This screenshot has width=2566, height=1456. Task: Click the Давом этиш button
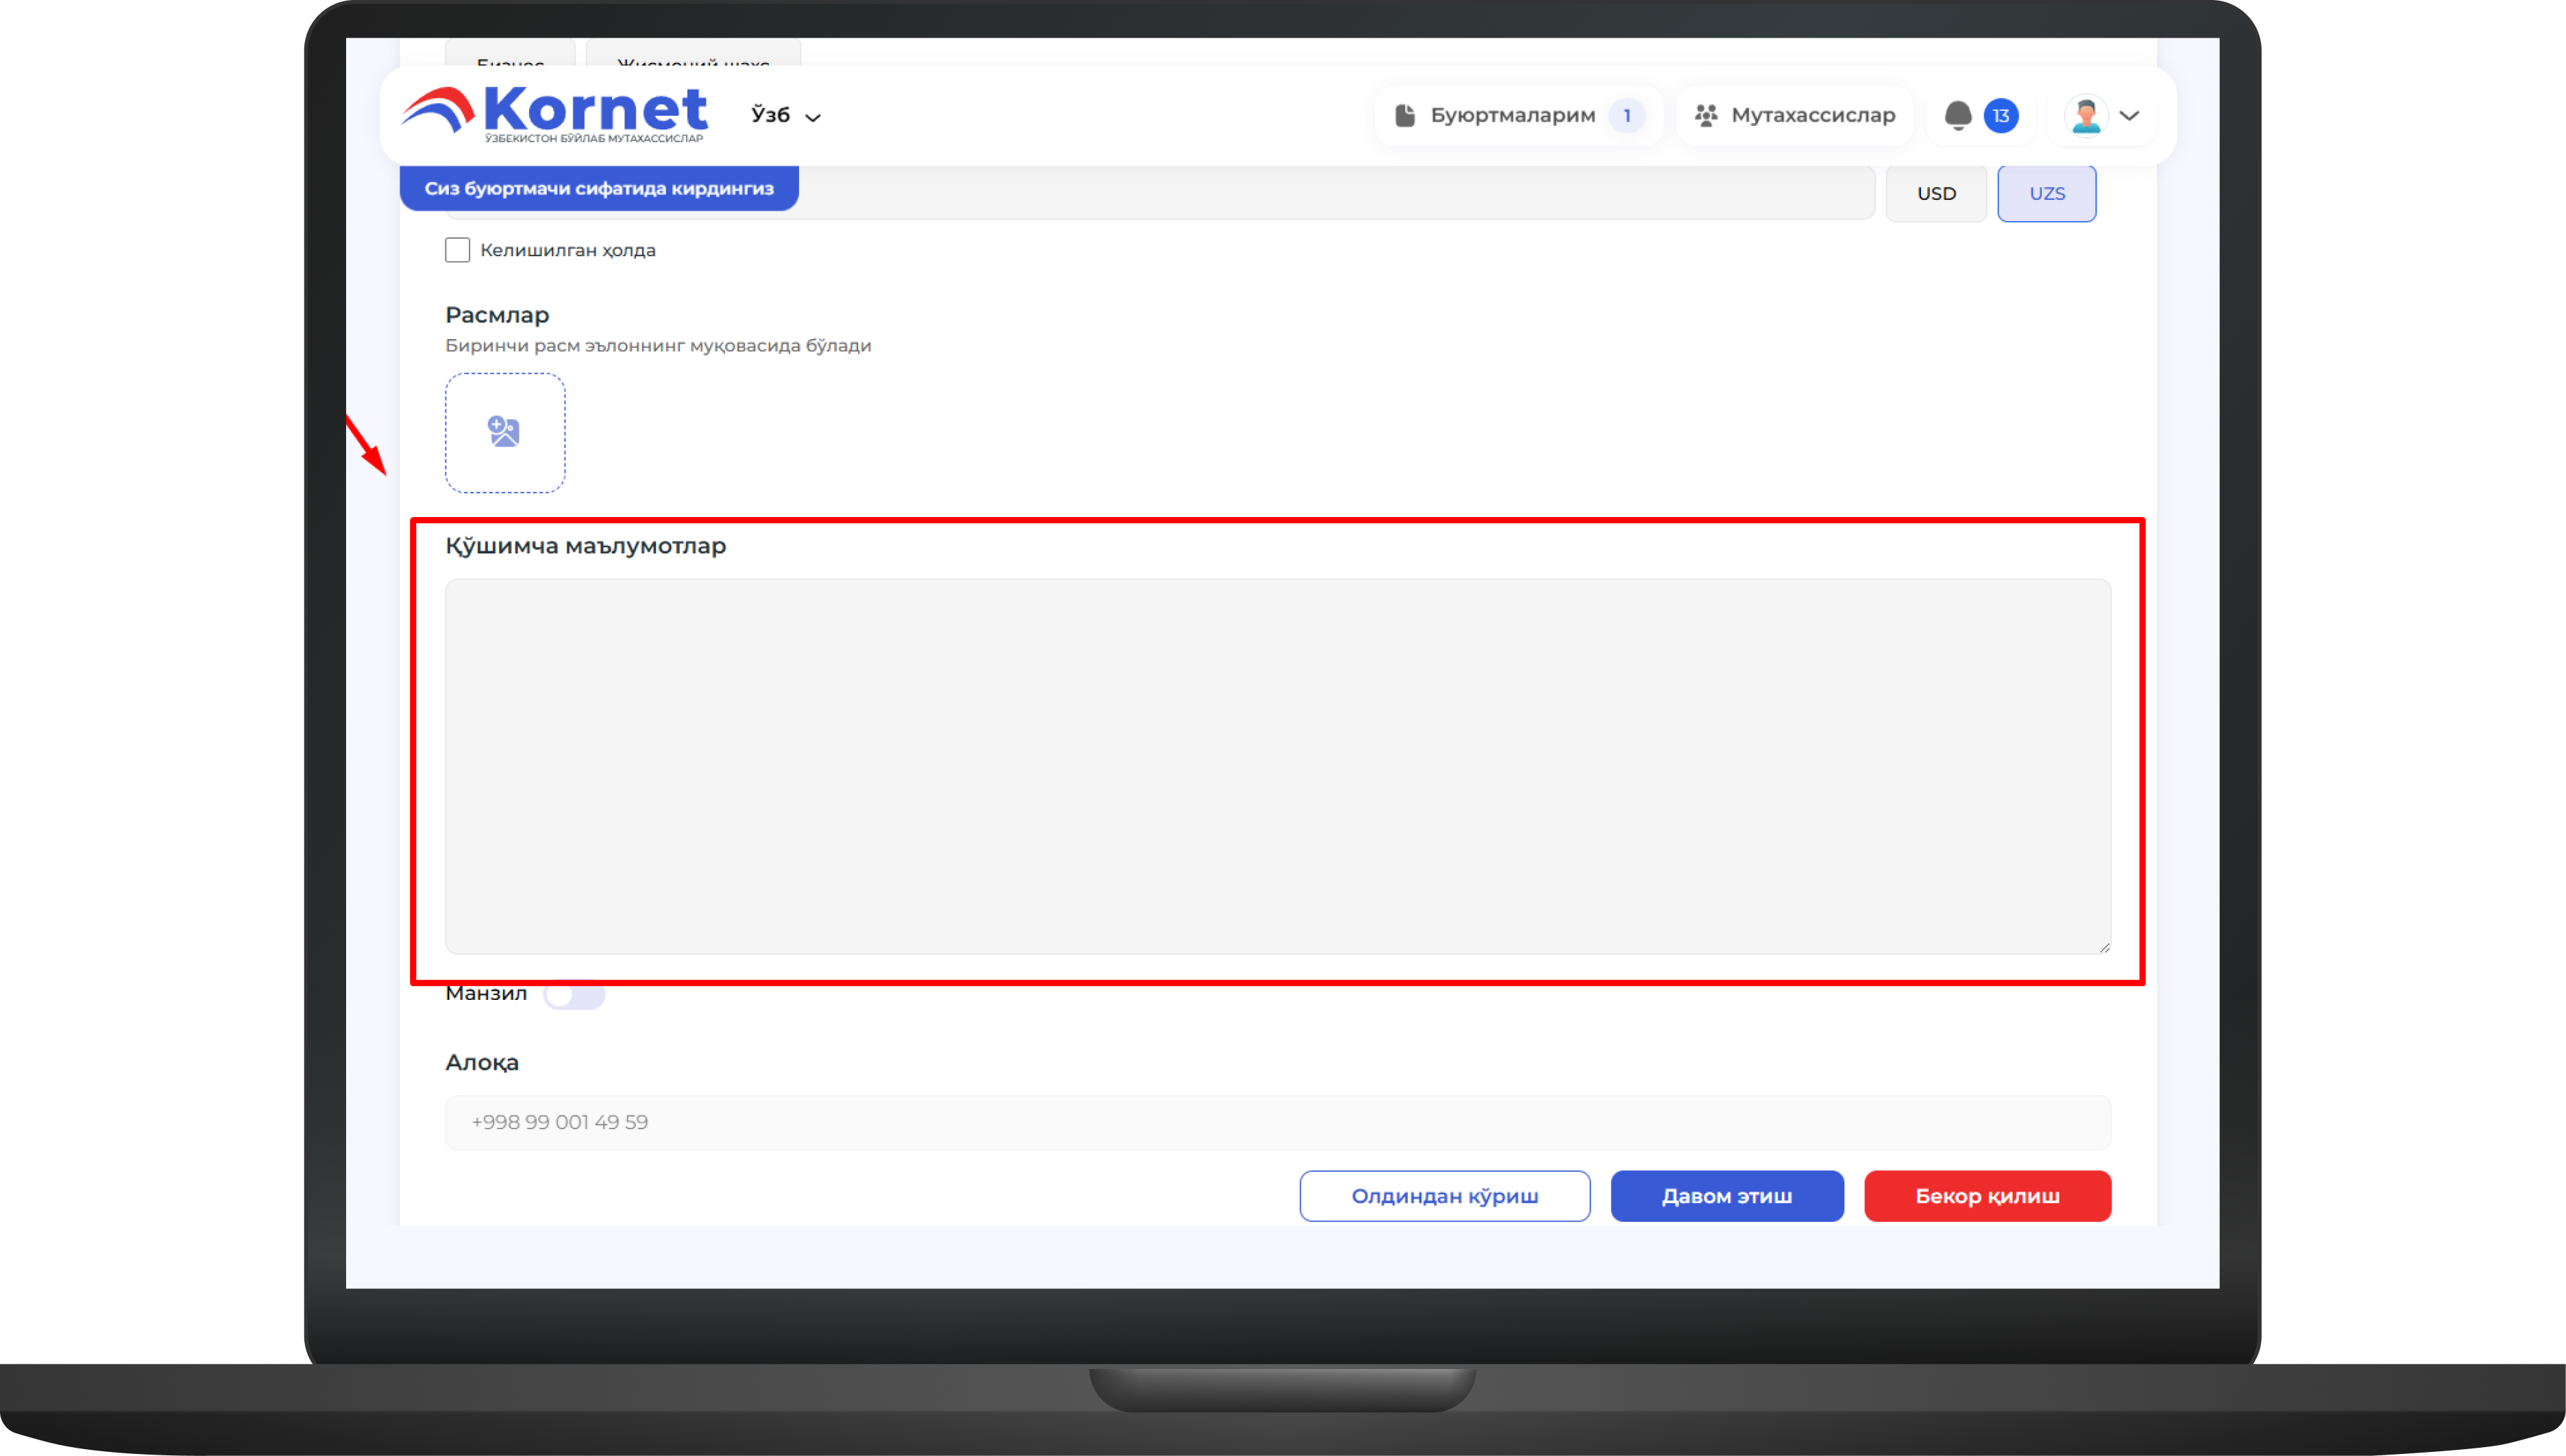(x=1726, y=1196)
